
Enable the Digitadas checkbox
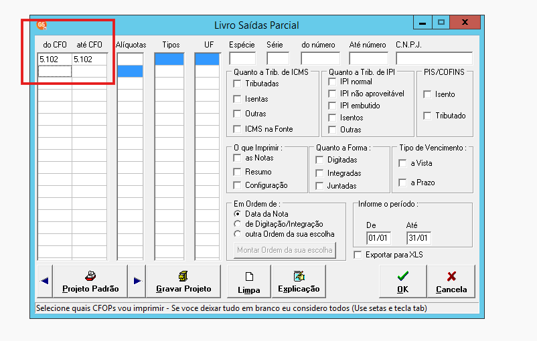coord(319,160)
